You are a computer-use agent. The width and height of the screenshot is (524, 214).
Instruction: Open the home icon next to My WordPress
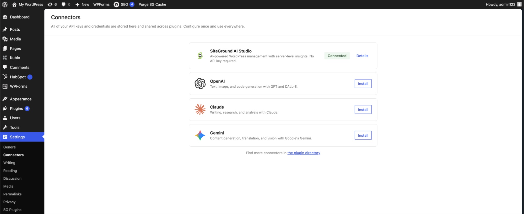pos(14,4)
